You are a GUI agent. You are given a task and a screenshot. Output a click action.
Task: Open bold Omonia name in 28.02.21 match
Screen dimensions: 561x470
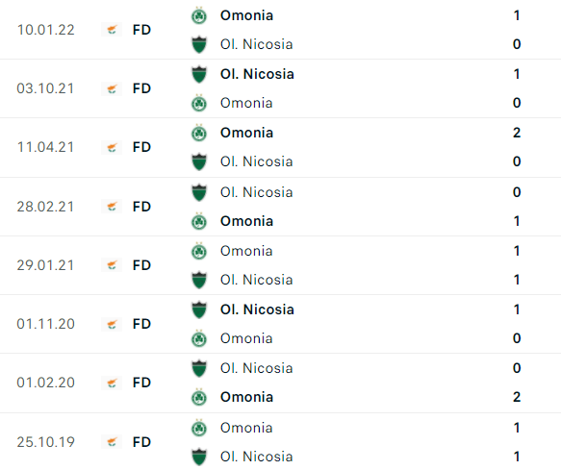246,221
